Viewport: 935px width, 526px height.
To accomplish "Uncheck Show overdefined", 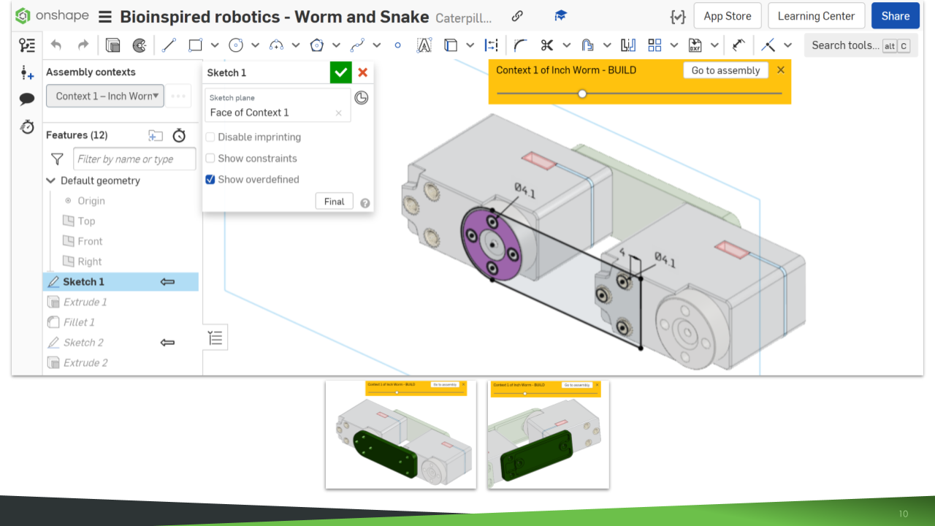I will tap(210, 179).
